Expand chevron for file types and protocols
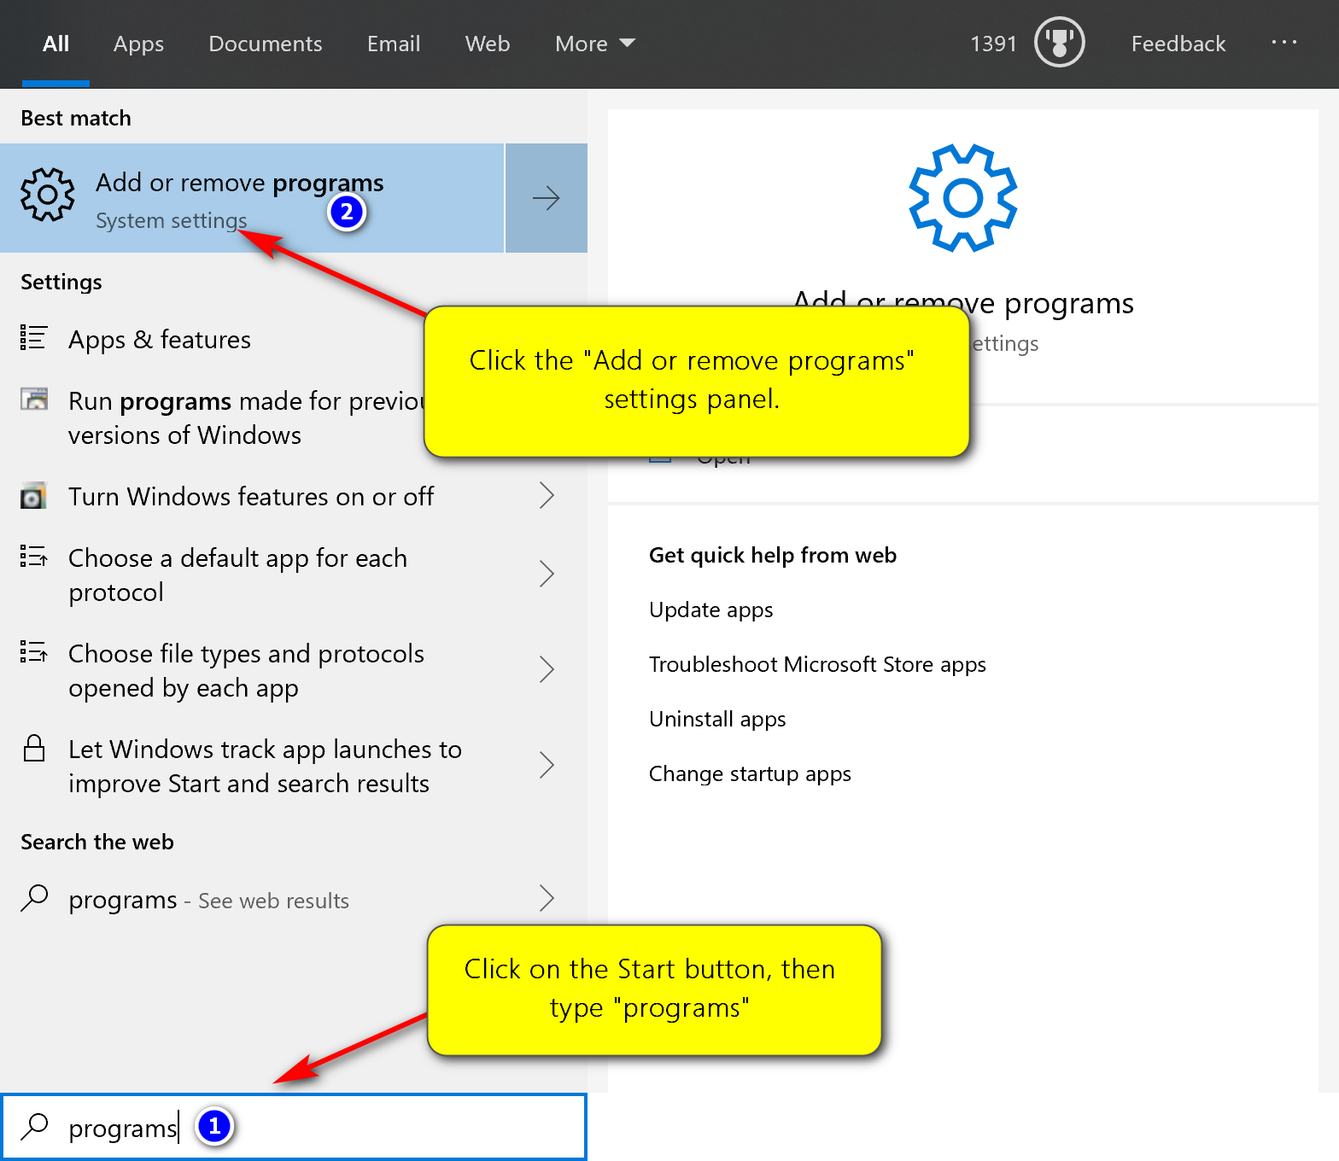The image size is (1339, 1161). point(547,669)
